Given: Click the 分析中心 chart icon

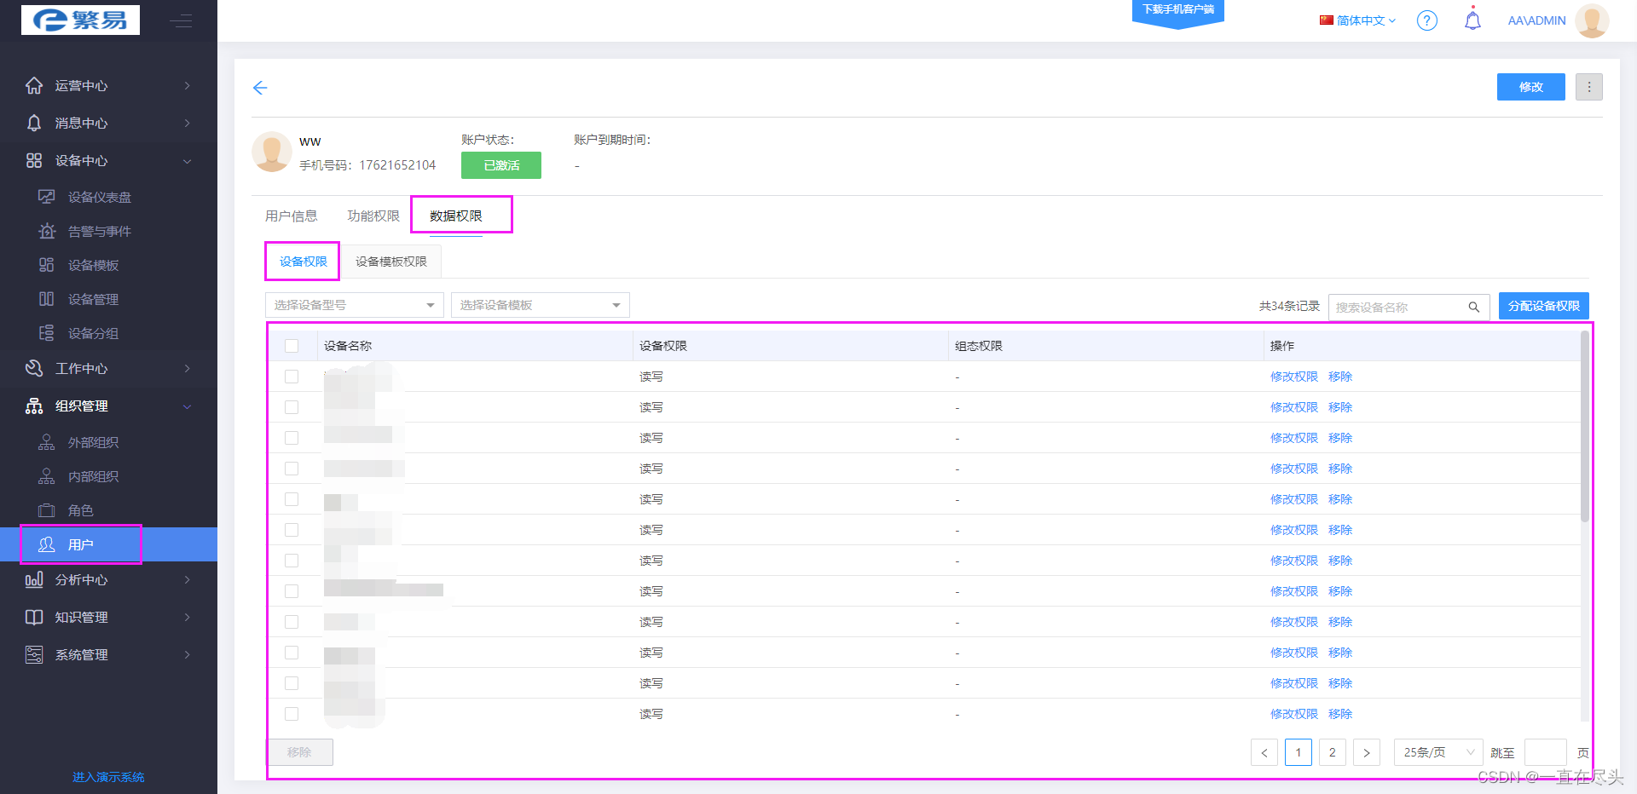Looking at the screenshot, I should click(x=34, y=579).
